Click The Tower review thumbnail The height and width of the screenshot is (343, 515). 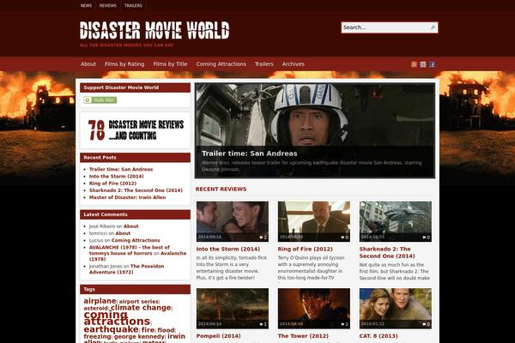click(x=313, y=308)
